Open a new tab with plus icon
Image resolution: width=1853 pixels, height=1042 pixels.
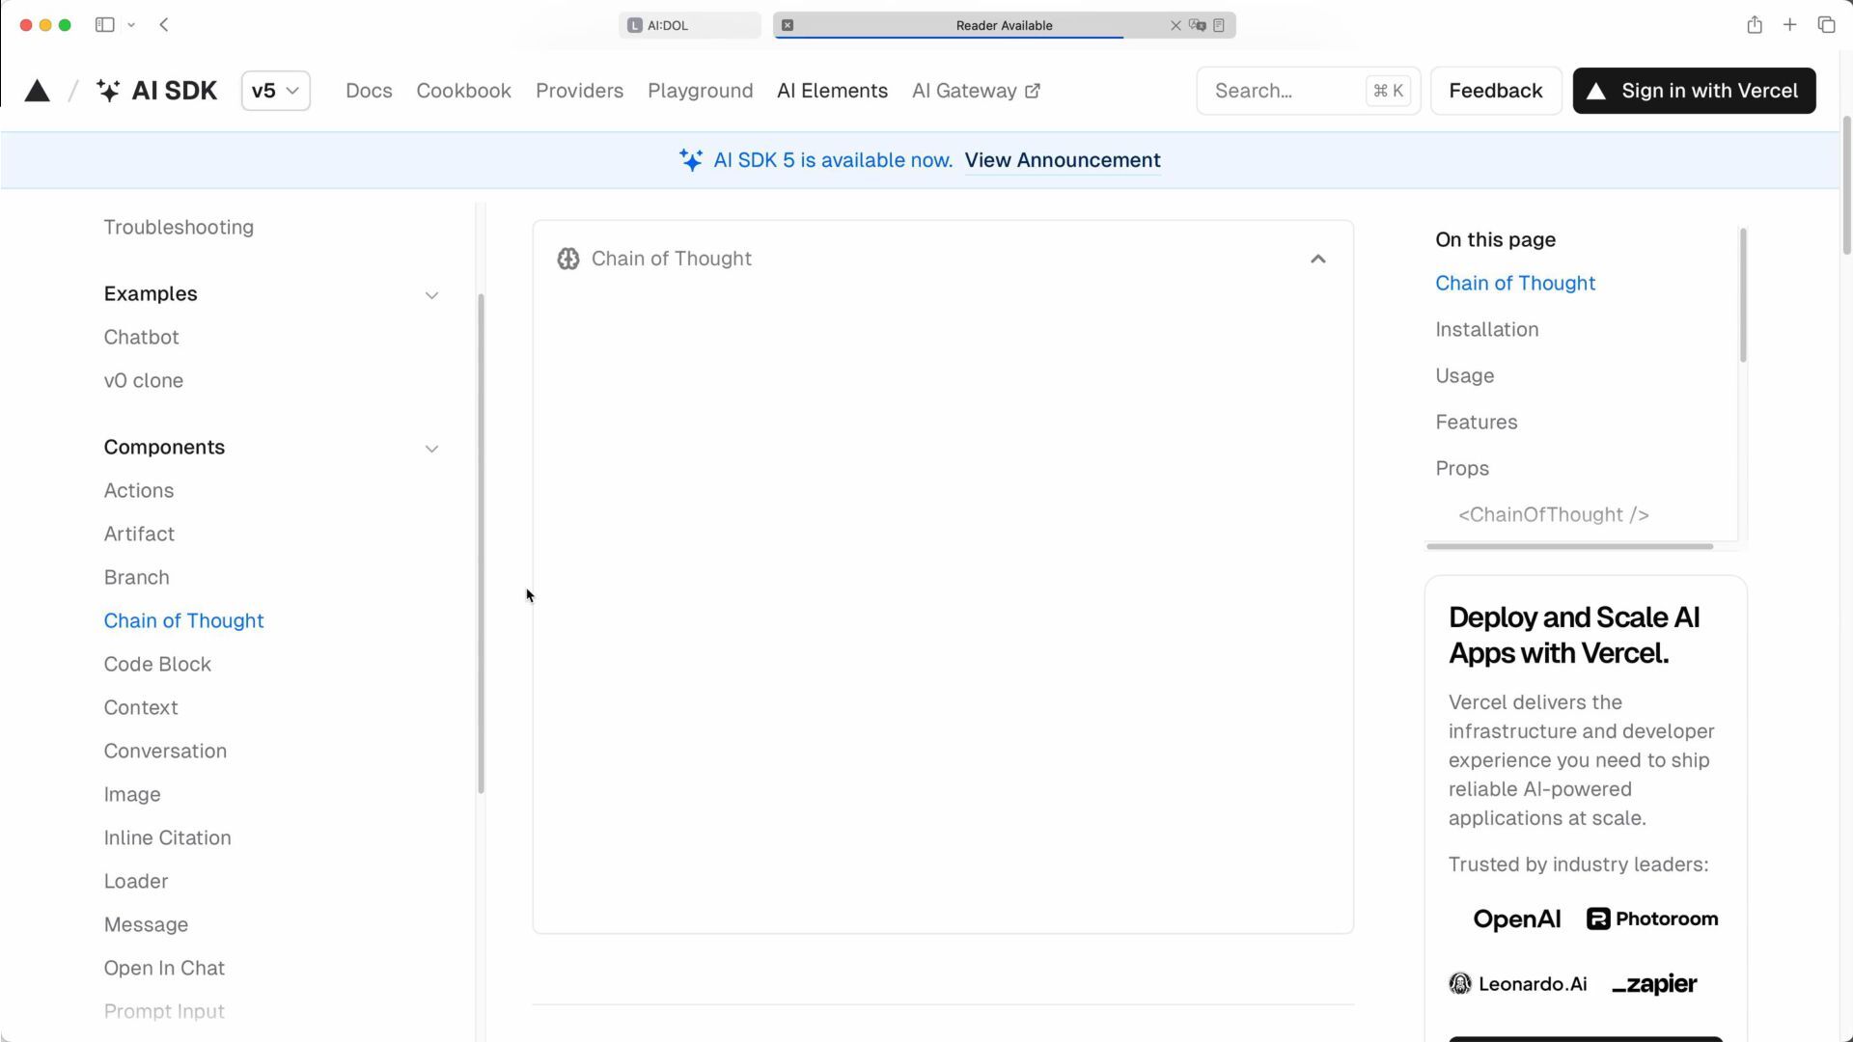click(x=1789, y=25)
